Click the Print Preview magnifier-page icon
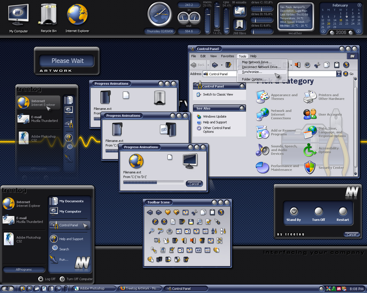This screenshot has height=293, width=367. point(200,221)
